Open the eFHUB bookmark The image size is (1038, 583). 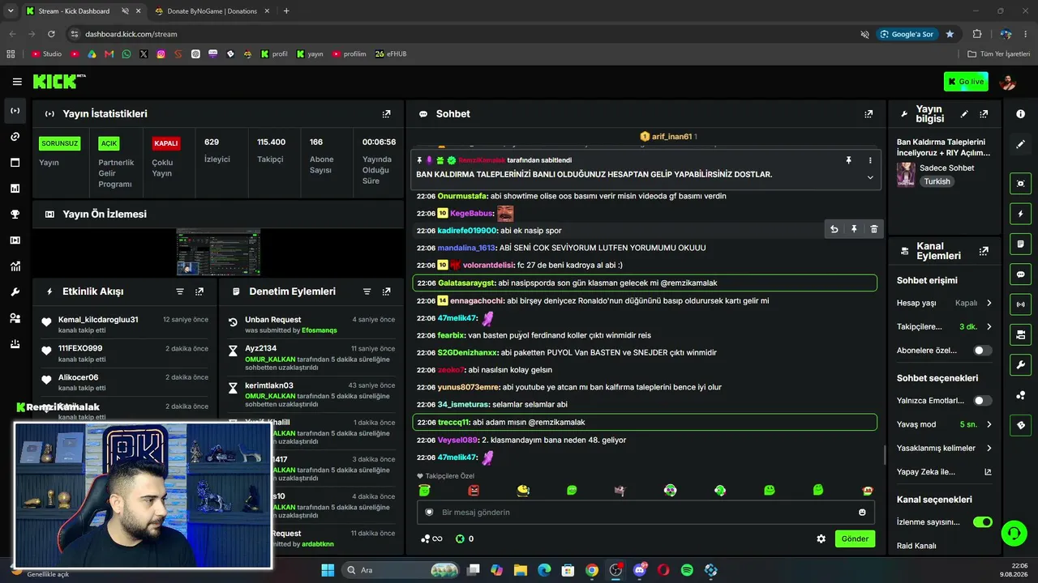coord(390,54)
